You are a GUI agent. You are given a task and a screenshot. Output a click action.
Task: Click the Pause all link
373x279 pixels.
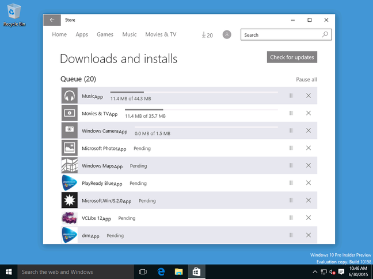click(x=306, y=79)
